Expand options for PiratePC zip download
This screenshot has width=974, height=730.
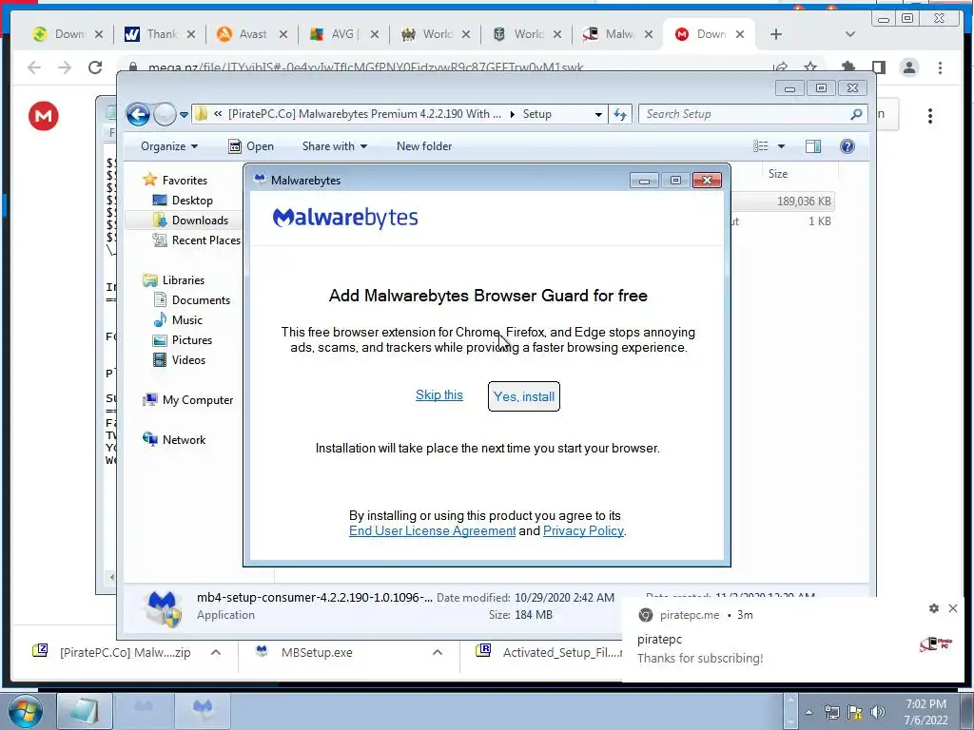point(216,652)
